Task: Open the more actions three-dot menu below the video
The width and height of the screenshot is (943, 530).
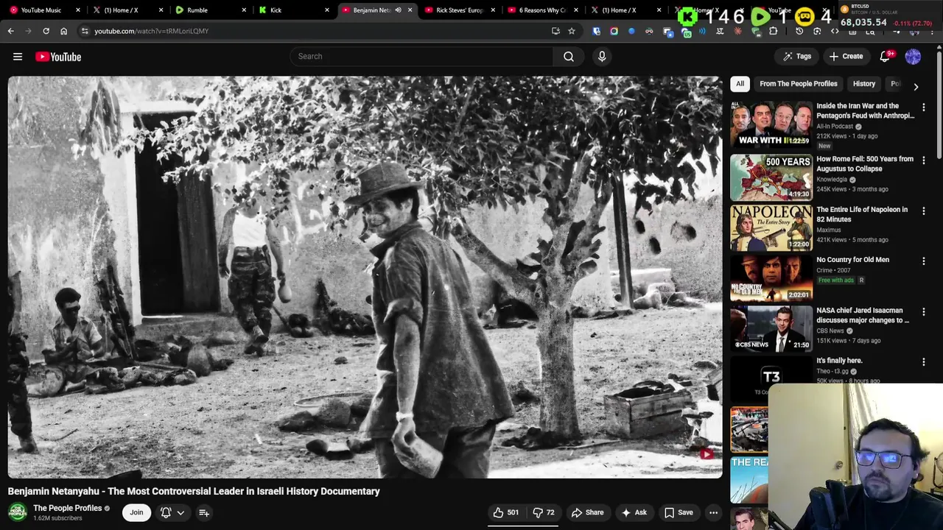Action: coord(713,512)
